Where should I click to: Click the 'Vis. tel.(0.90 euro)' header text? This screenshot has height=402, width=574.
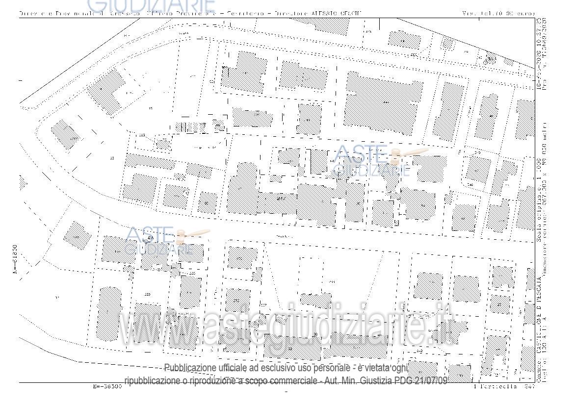tap(498, 13)
